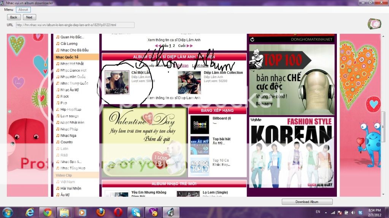This screenshot has width=389, height=218.
Task: Open Google Chrome from the taskbar
Action: pyautogui.click(x=48, y=213)
